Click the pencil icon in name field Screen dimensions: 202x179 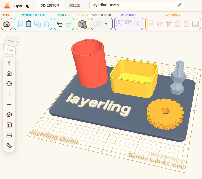(x=180, y=5)
